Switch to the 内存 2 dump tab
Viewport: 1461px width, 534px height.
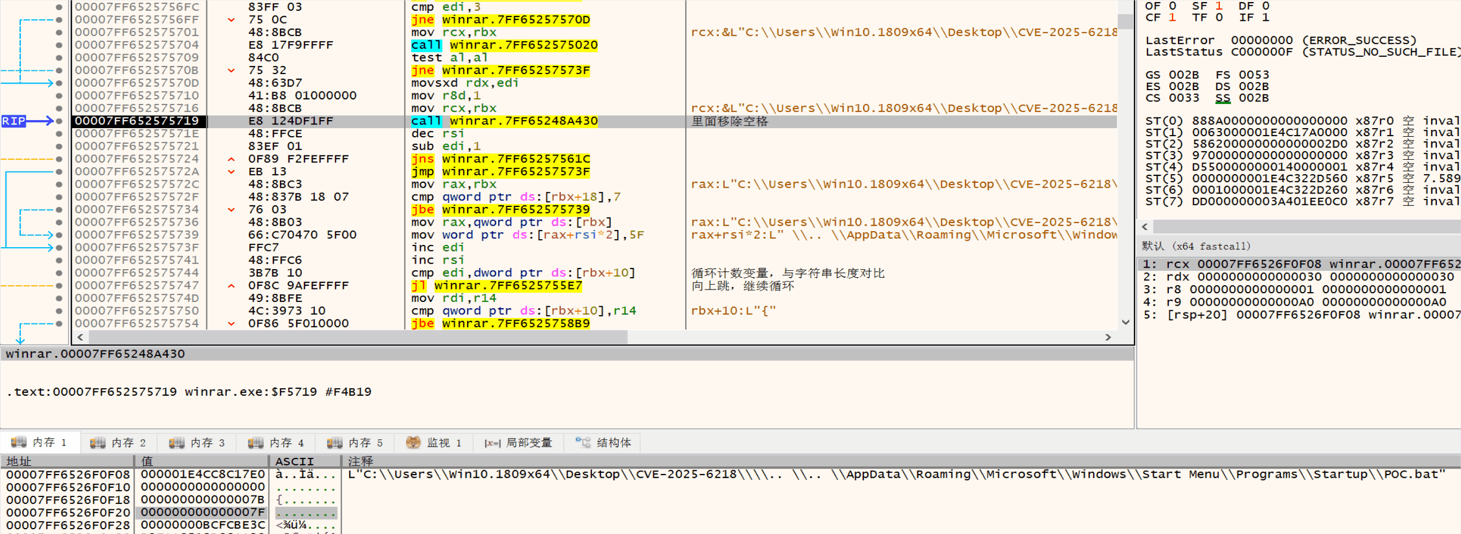pyautogui.click(x=118, y=442)
